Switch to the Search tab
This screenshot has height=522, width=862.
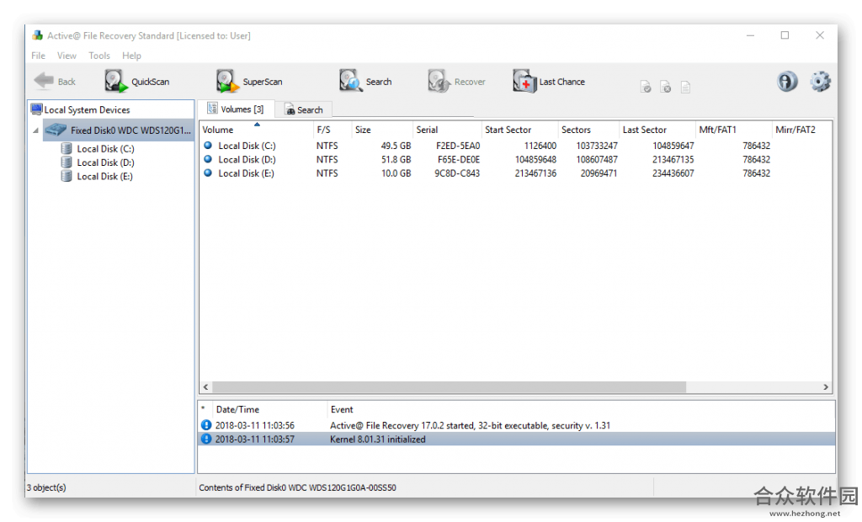tap(303, 109)
